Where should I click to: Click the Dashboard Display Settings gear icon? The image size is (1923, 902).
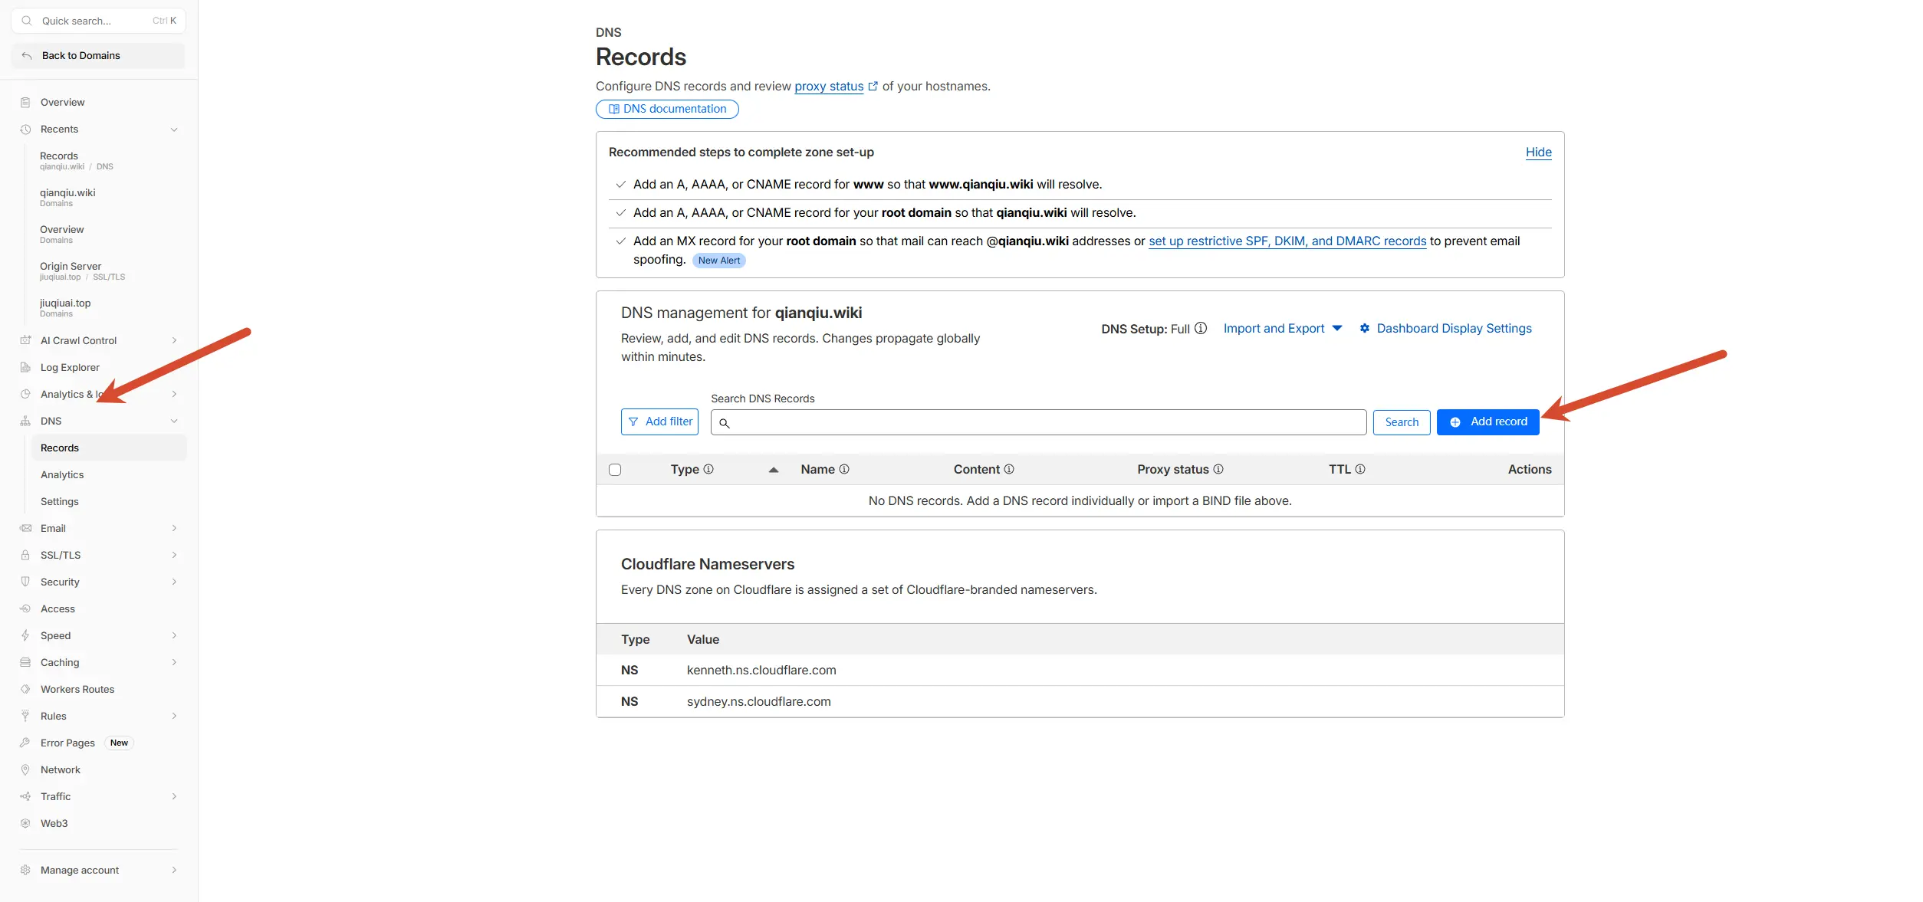pyautogui.click(x=1365, y=328)
